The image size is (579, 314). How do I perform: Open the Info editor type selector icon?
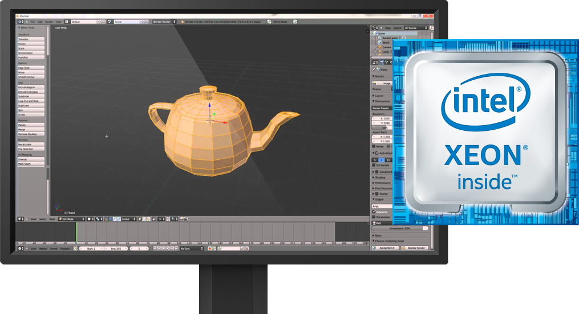click(x=21, y=22)
